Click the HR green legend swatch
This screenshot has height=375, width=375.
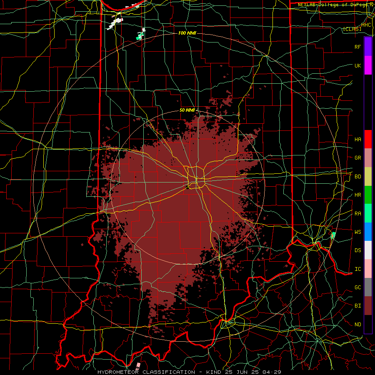368,195
